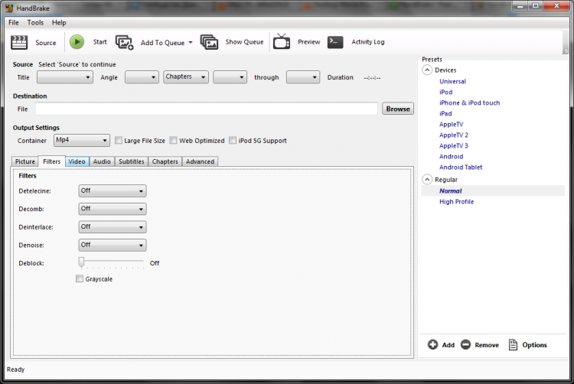Select the iPhone & iPod touch preset
The image size is (574, 384).
point(469,103)
